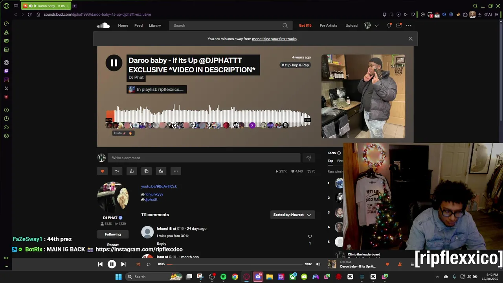Dismiss the monetizing banner with X

click(410, 39)
